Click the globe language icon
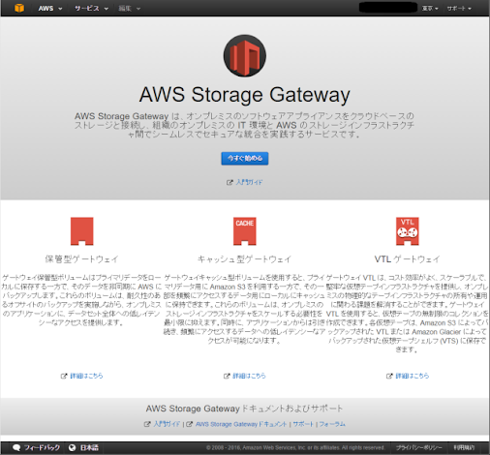The width and height of the screenshot is (490, 455). point(73,447)
